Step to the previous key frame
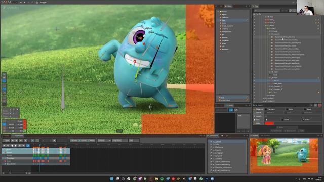Screen dimensions: 324x182 pyautogui.click(x=8, y=146)
